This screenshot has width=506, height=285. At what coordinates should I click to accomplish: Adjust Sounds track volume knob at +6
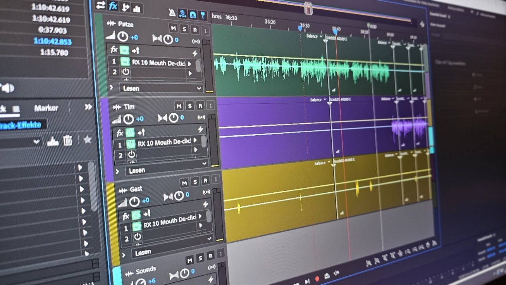point(141,283)
